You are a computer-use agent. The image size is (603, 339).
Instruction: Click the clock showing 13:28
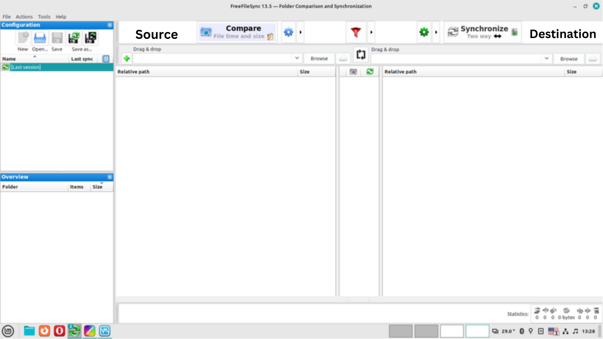(x=588, y=331)
